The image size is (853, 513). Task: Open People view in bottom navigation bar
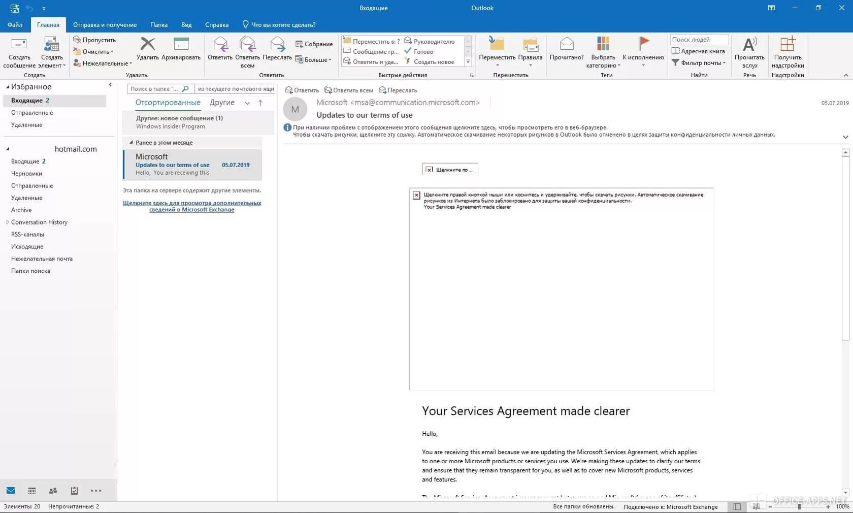point(53,491)
